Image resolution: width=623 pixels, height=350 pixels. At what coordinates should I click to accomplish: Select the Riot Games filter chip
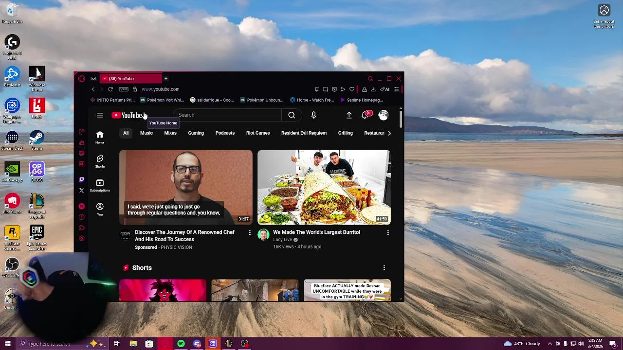click(258, 133)
